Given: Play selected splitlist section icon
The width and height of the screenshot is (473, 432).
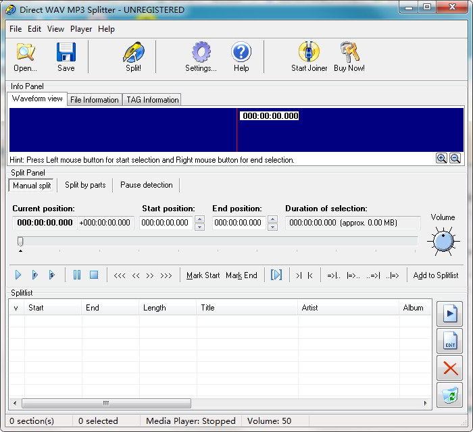Looking at the screenshot, I should (x=449, y=314).
